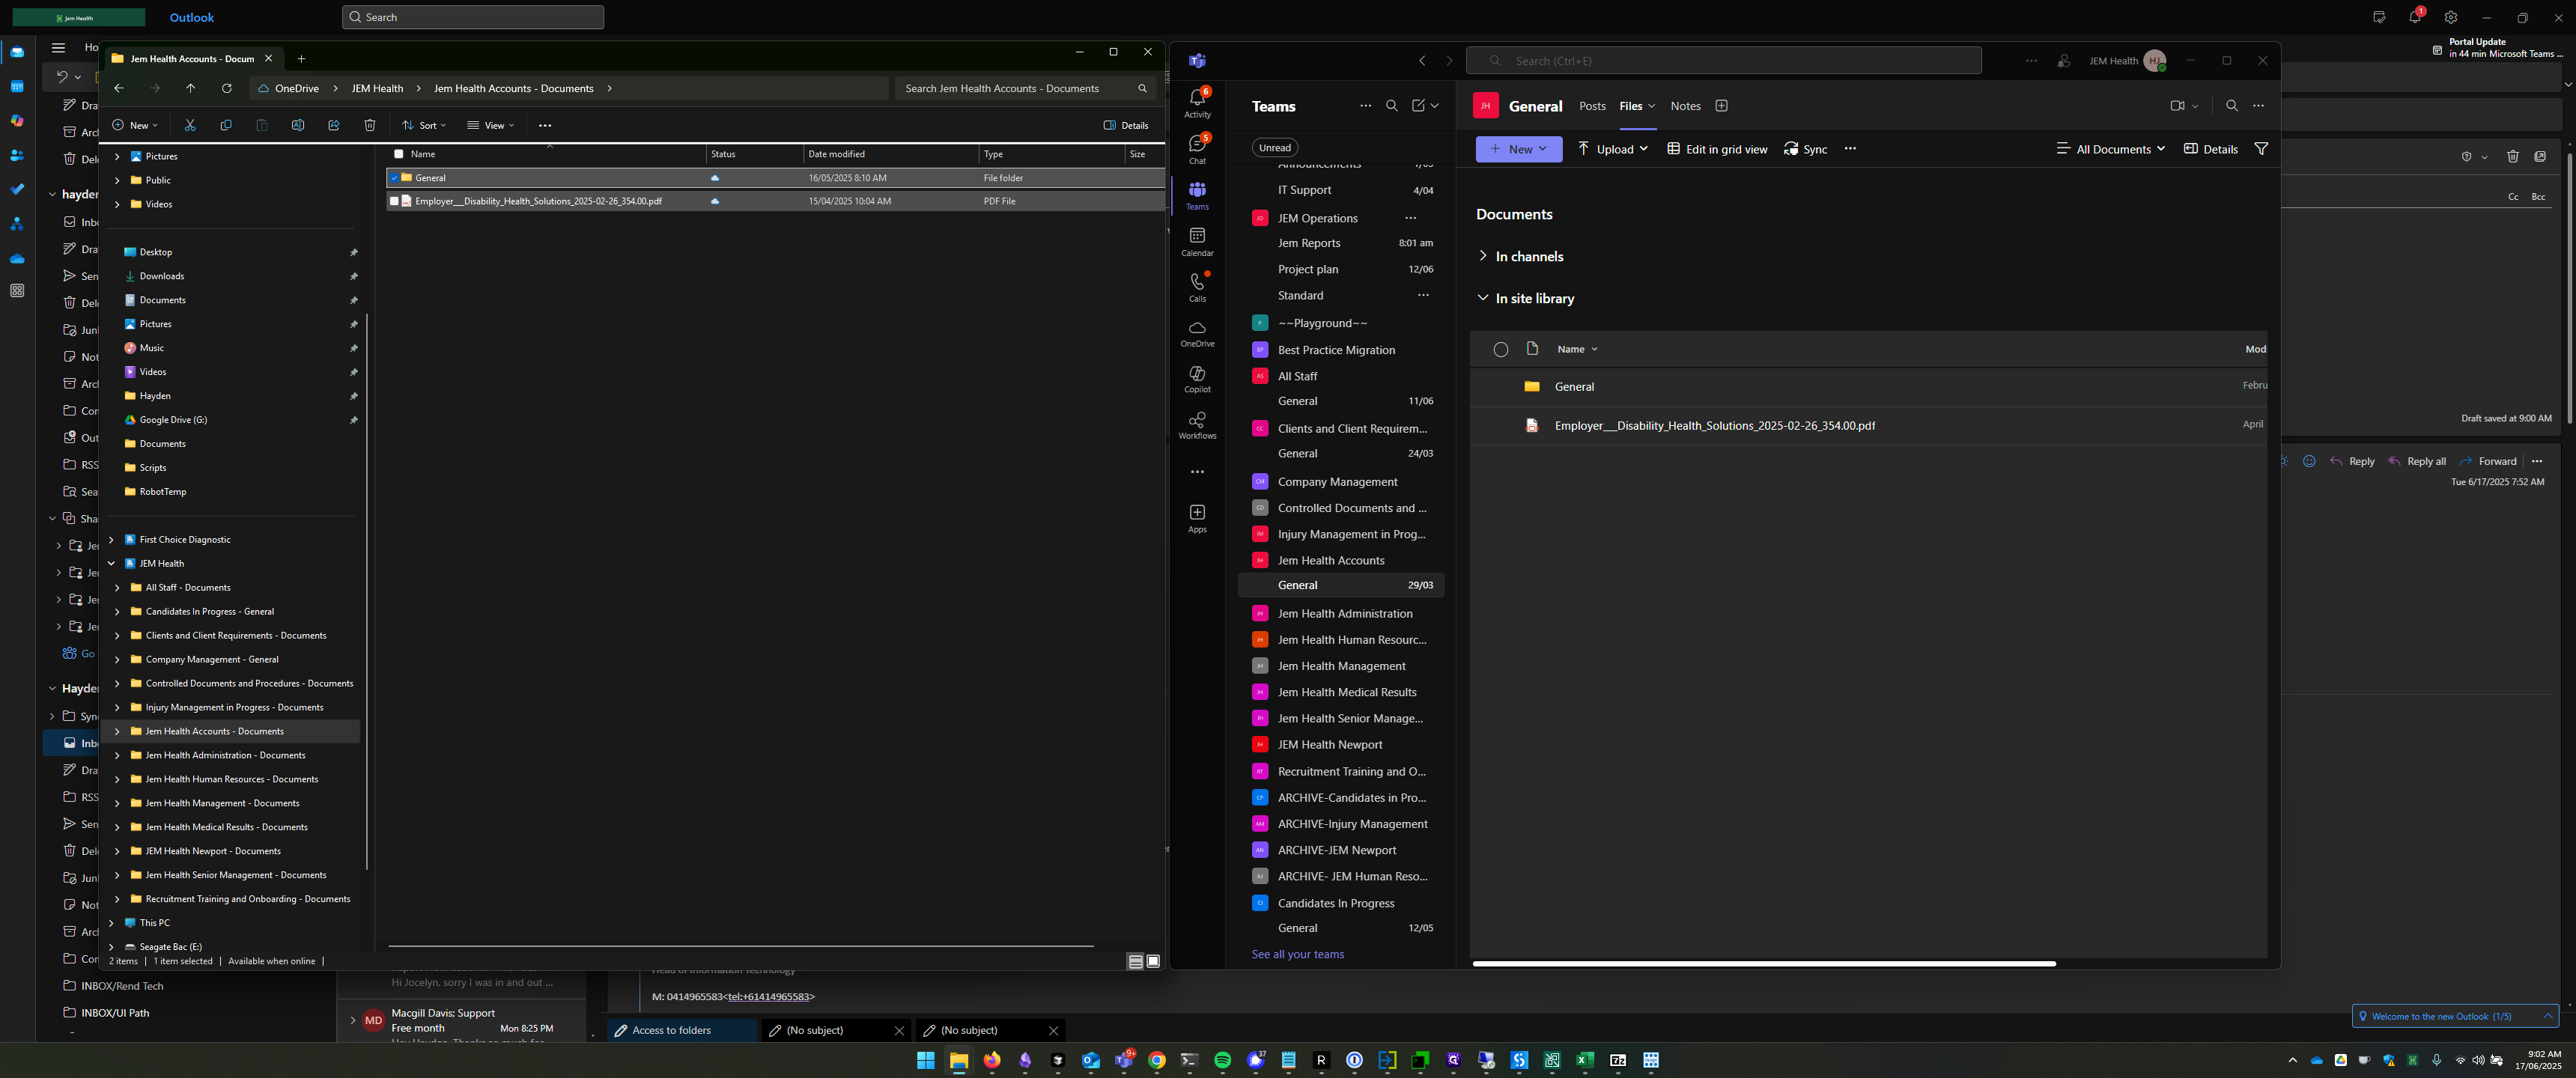Start a meeting with the camera icon in Teams
This screenshot has width=2576, height=1078.
2177,106
